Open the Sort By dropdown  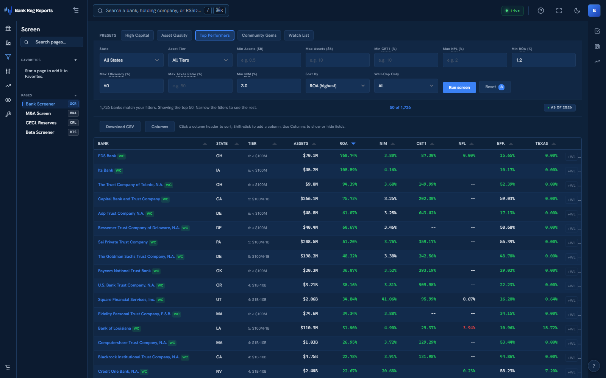point(337,86)
